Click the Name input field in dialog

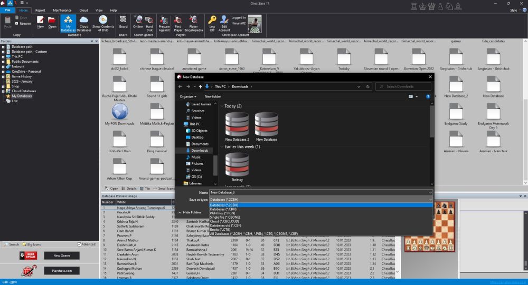(317, 193)
